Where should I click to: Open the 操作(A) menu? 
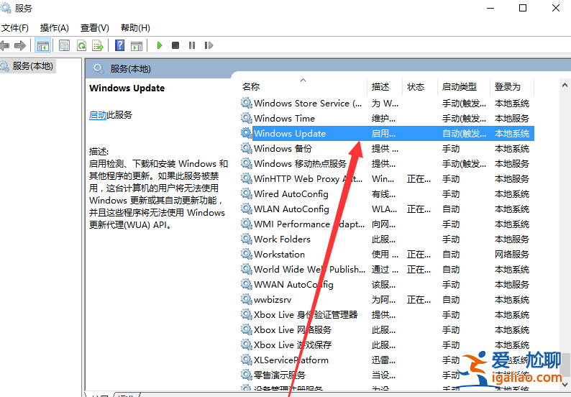[54, 28]
